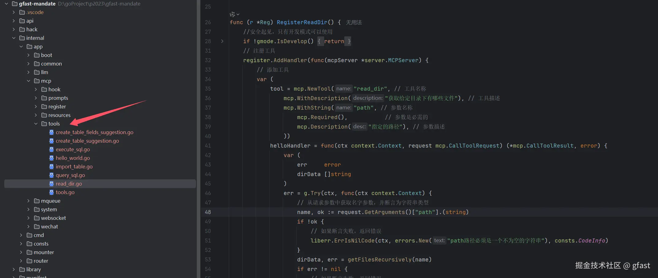This screenshot has width=658, height=278.
Task: Click CallToolRequest on line 41
Action: click(x=474, y=146)
